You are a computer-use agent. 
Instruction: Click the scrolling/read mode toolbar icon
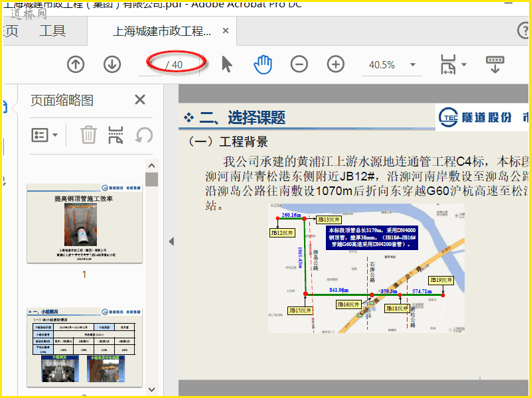point(494,64)
